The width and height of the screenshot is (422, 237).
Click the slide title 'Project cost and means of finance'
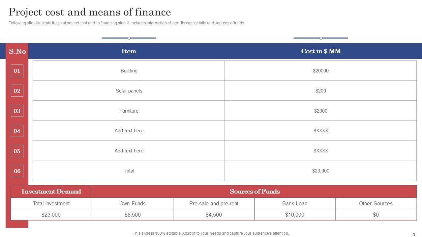[90, 12]
